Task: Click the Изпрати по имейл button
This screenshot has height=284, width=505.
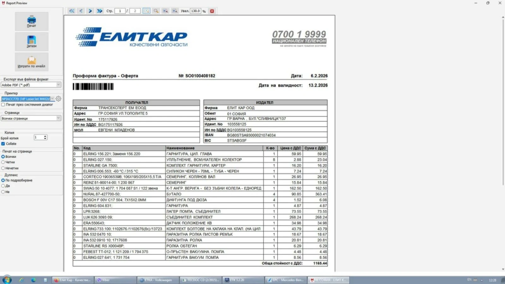Action: click(32, 62)
